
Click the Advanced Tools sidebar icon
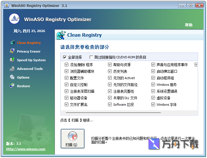(x=12, y=68)
